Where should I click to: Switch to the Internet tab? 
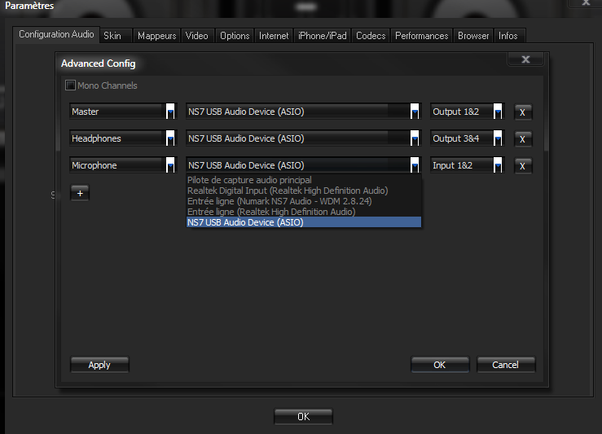[x=274, y=36]
